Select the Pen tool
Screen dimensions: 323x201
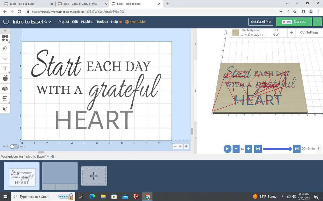(x=5, y=49)
